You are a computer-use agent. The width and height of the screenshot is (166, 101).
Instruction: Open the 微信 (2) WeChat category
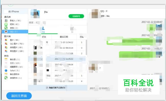[x=15, y=28]
